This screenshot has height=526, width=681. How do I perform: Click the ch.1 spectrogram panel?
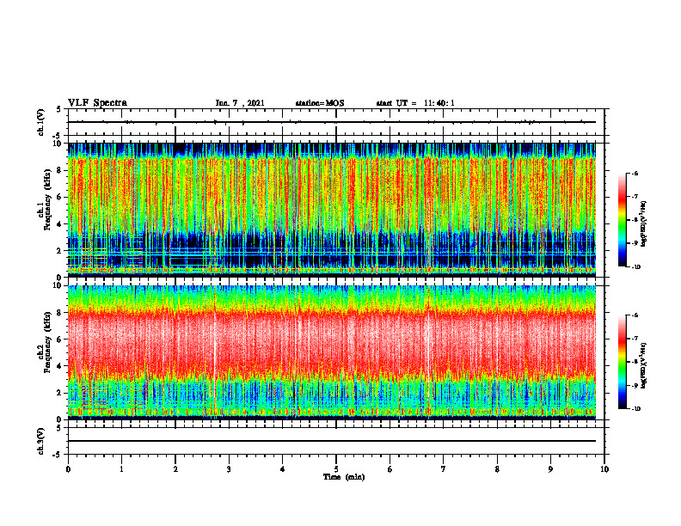(x=332, y=209)
